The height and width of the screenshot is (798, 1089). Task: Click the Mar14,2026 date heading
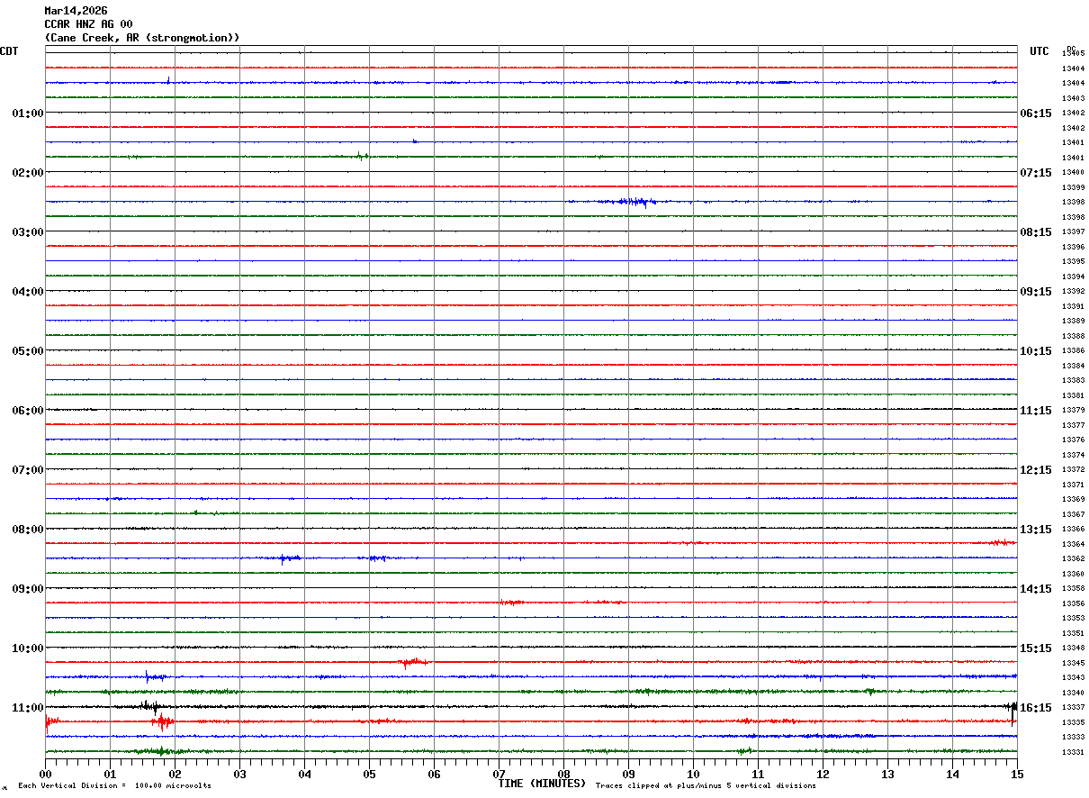coord(76,11)
